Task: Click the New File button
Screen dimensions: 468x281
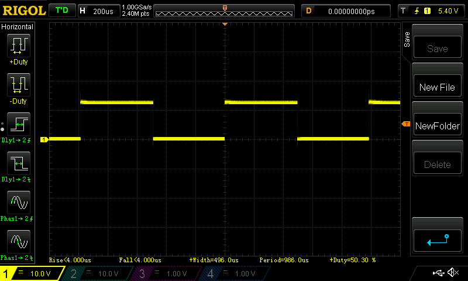Action: (437, 86)
